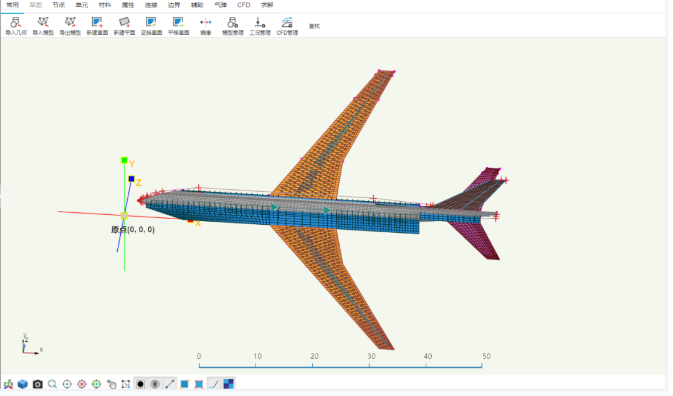Switch to the 单元 tab
This screenshot has height=396, width=673.
click(x=82, y=5)
